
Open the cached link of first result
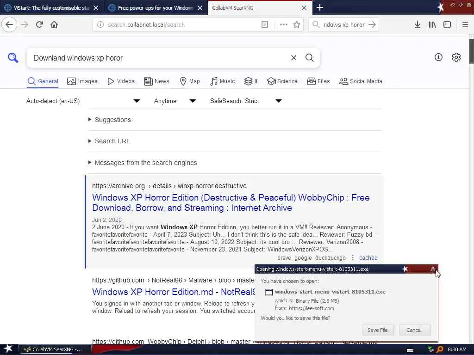tap(368, 258)
